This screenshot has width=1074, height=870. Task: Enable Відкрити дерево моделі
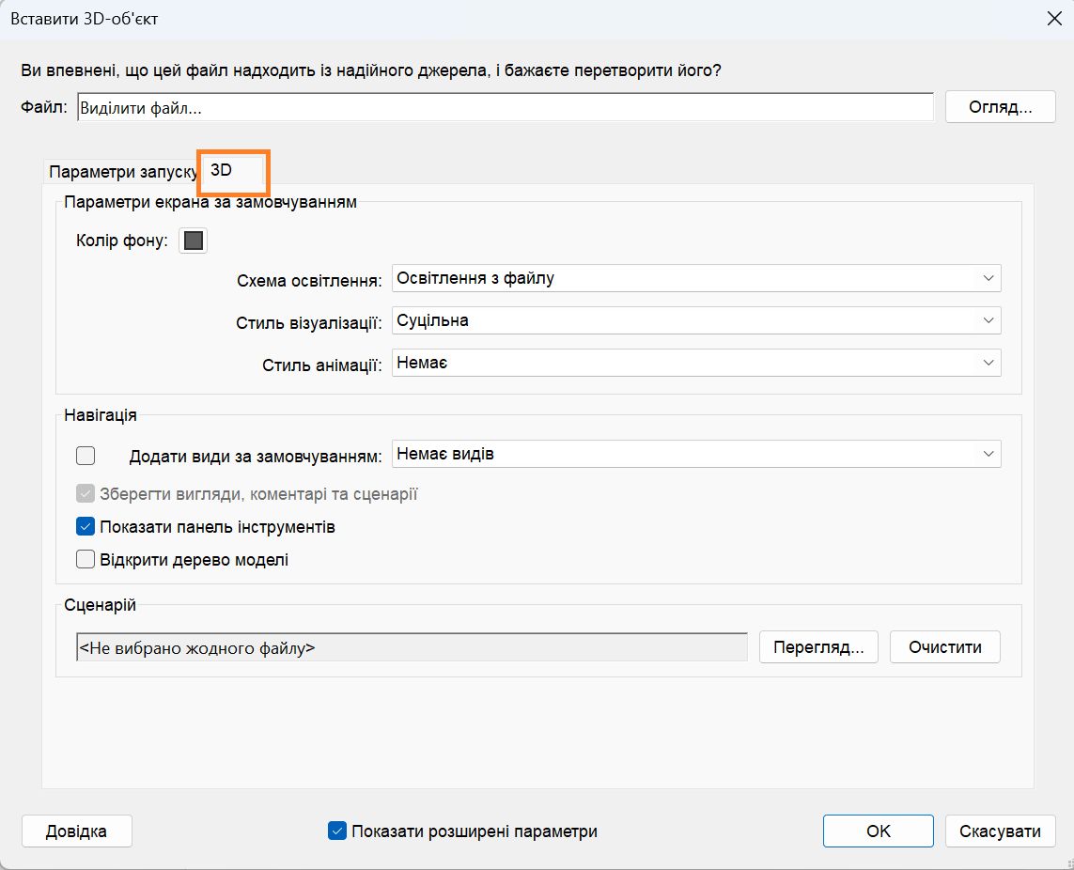tap(86, 559)
